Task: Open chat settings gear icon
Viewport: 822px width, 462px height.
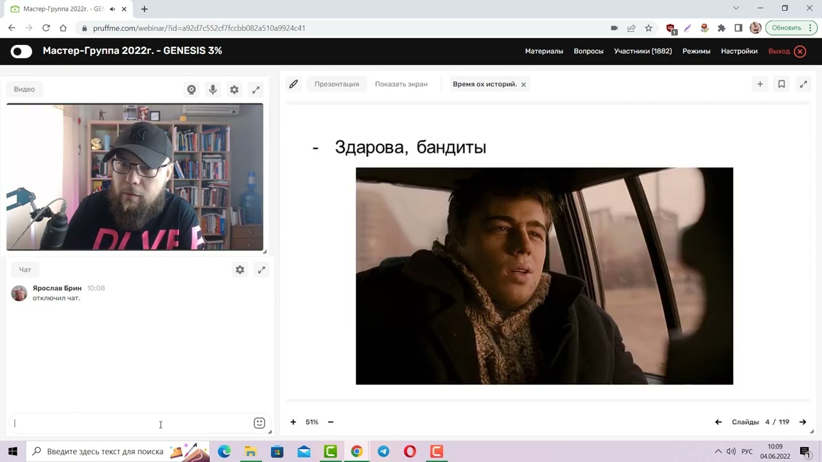Action: tap(240, 270)
